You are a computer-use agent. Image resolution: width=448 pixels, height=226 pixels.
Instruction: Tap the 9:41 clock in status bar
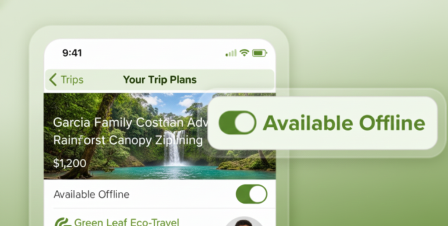(72, 53)
